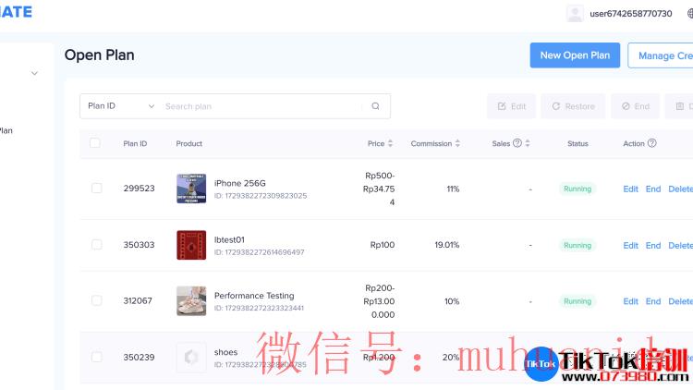Click the 11% commission value
Viewport: 693px width, 390px height.
tap(453, 189)
